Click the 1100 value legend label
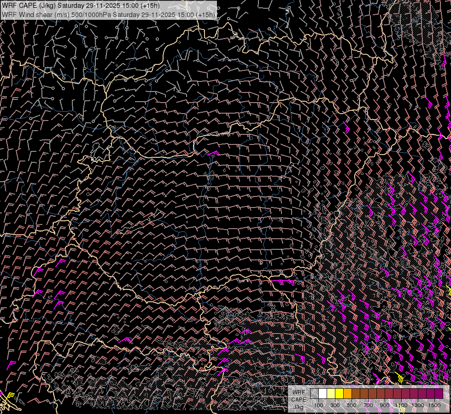451x414 pixels. coord(401,405)
